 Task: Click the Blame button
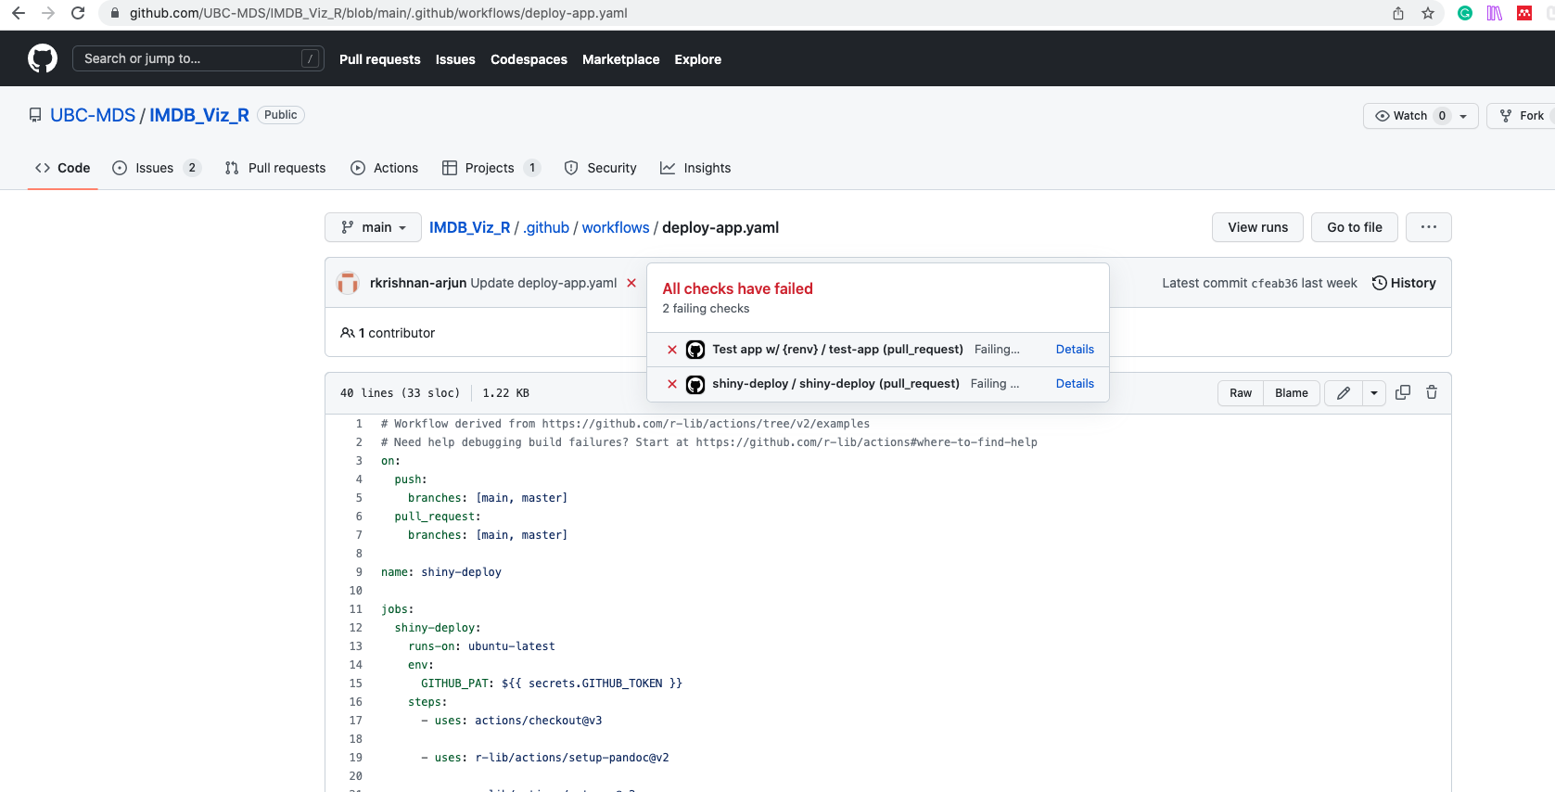pos(1292,393)
